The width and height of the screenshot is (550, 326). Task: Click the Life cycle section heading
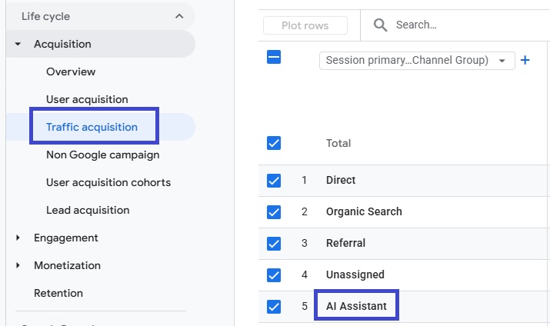45,16
